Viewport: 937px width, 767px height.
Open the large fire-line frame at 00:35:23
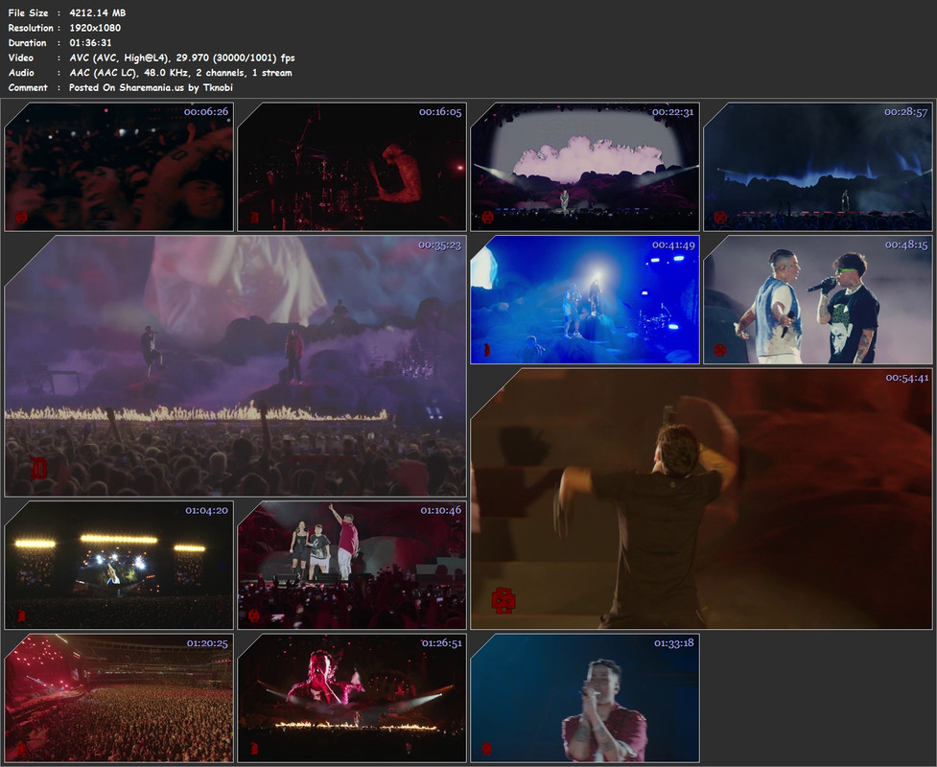tap(235, 366)
